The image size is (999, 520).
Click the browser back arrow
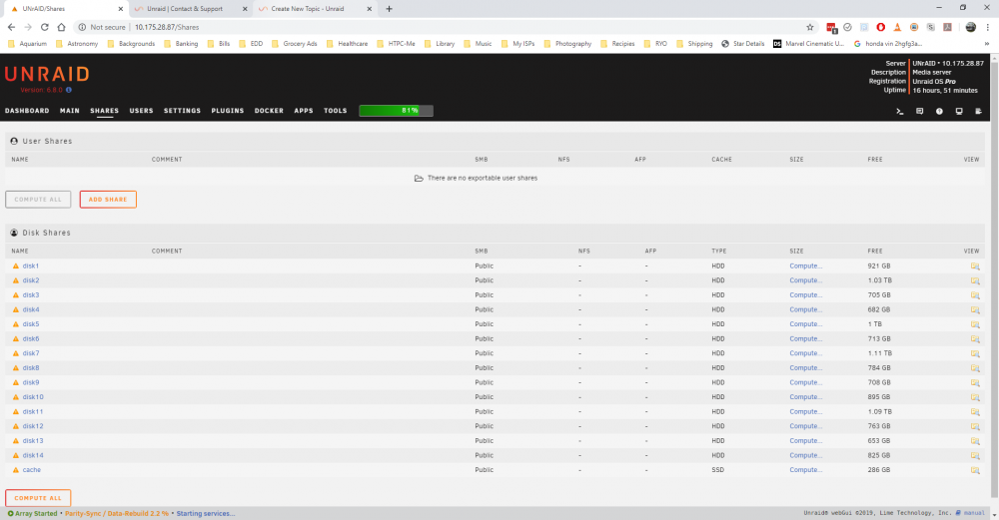(x=11, y=27)
